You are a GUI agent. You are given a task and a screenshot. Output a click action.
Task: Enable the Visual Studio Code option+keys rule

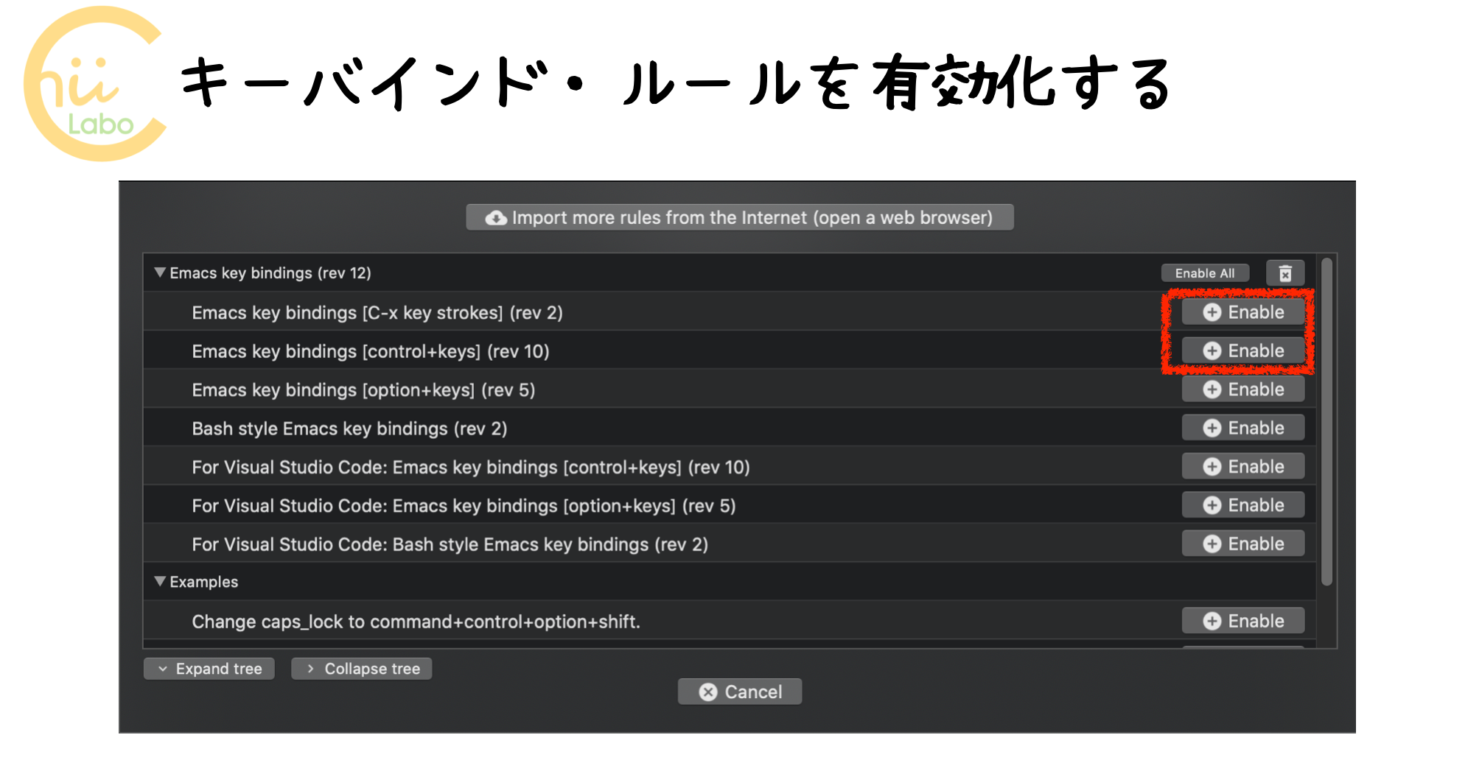pos(1242,504)
